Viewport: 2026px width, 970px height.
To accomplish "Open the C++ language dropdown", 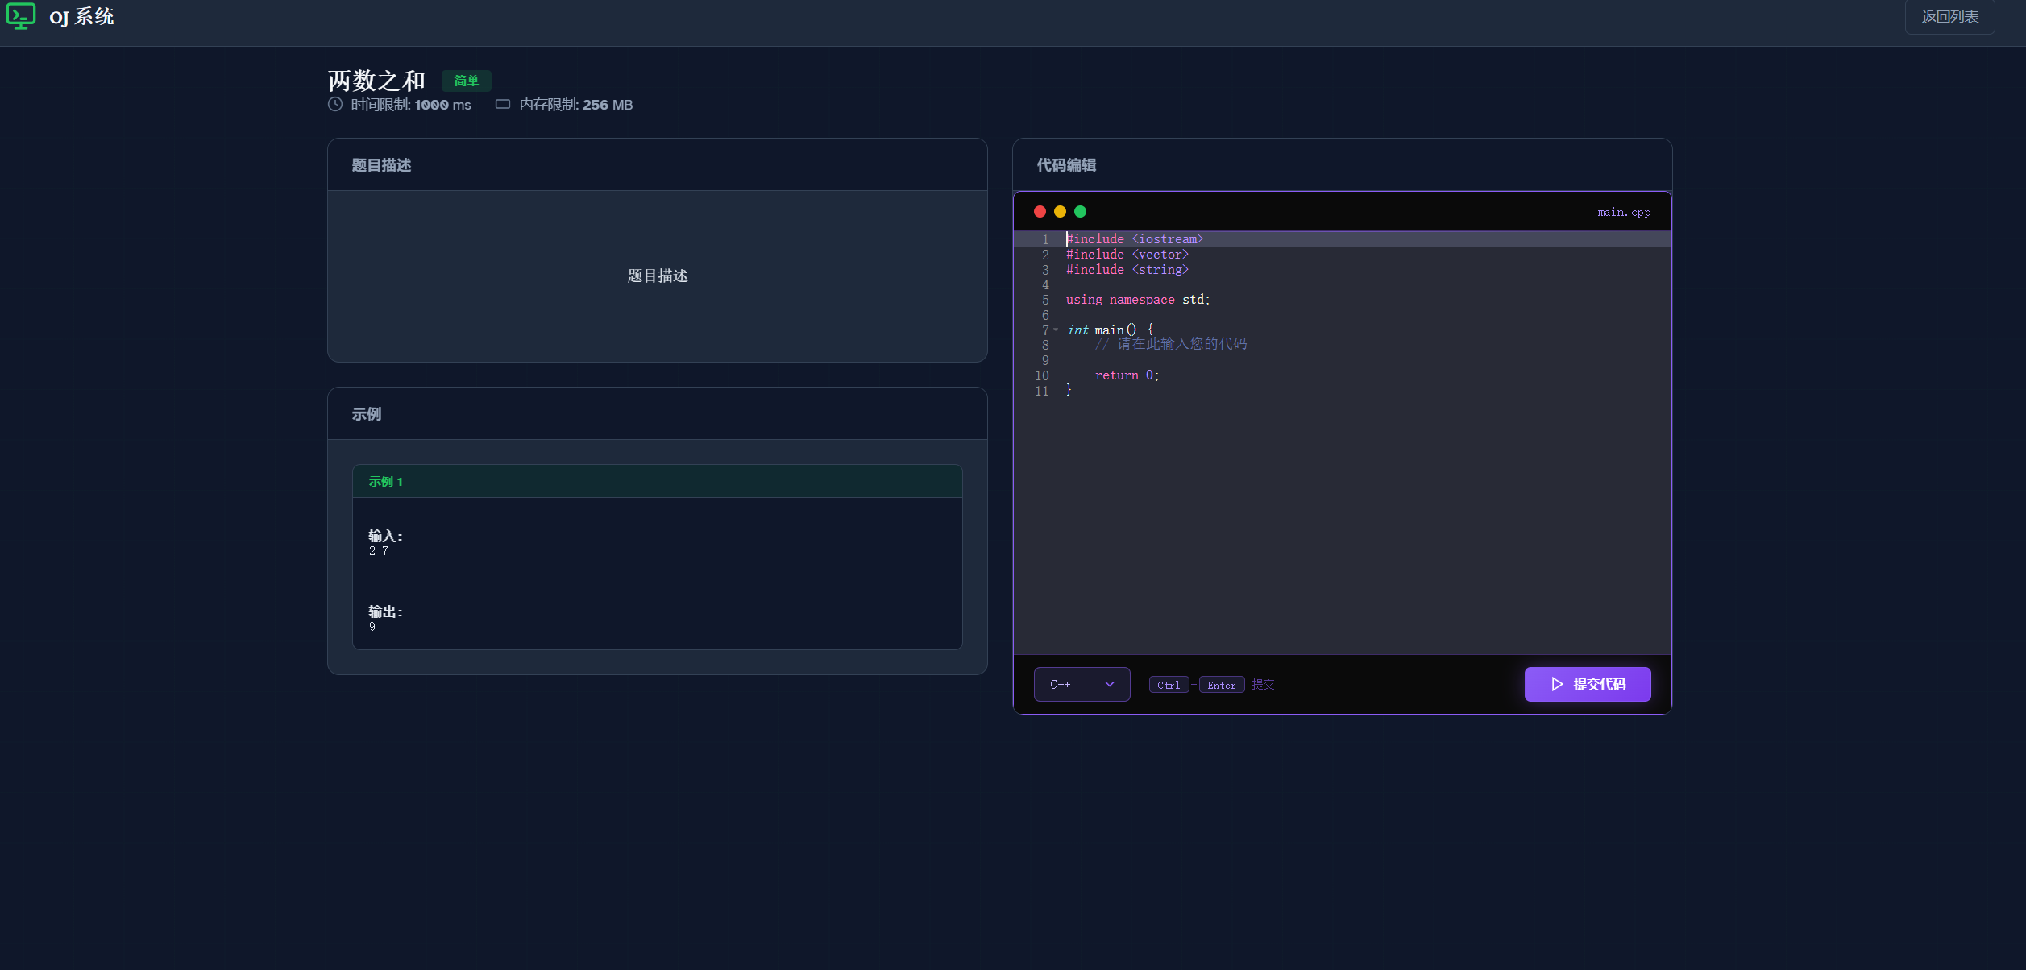I will pyautogui.click(x=1082, y=684).
